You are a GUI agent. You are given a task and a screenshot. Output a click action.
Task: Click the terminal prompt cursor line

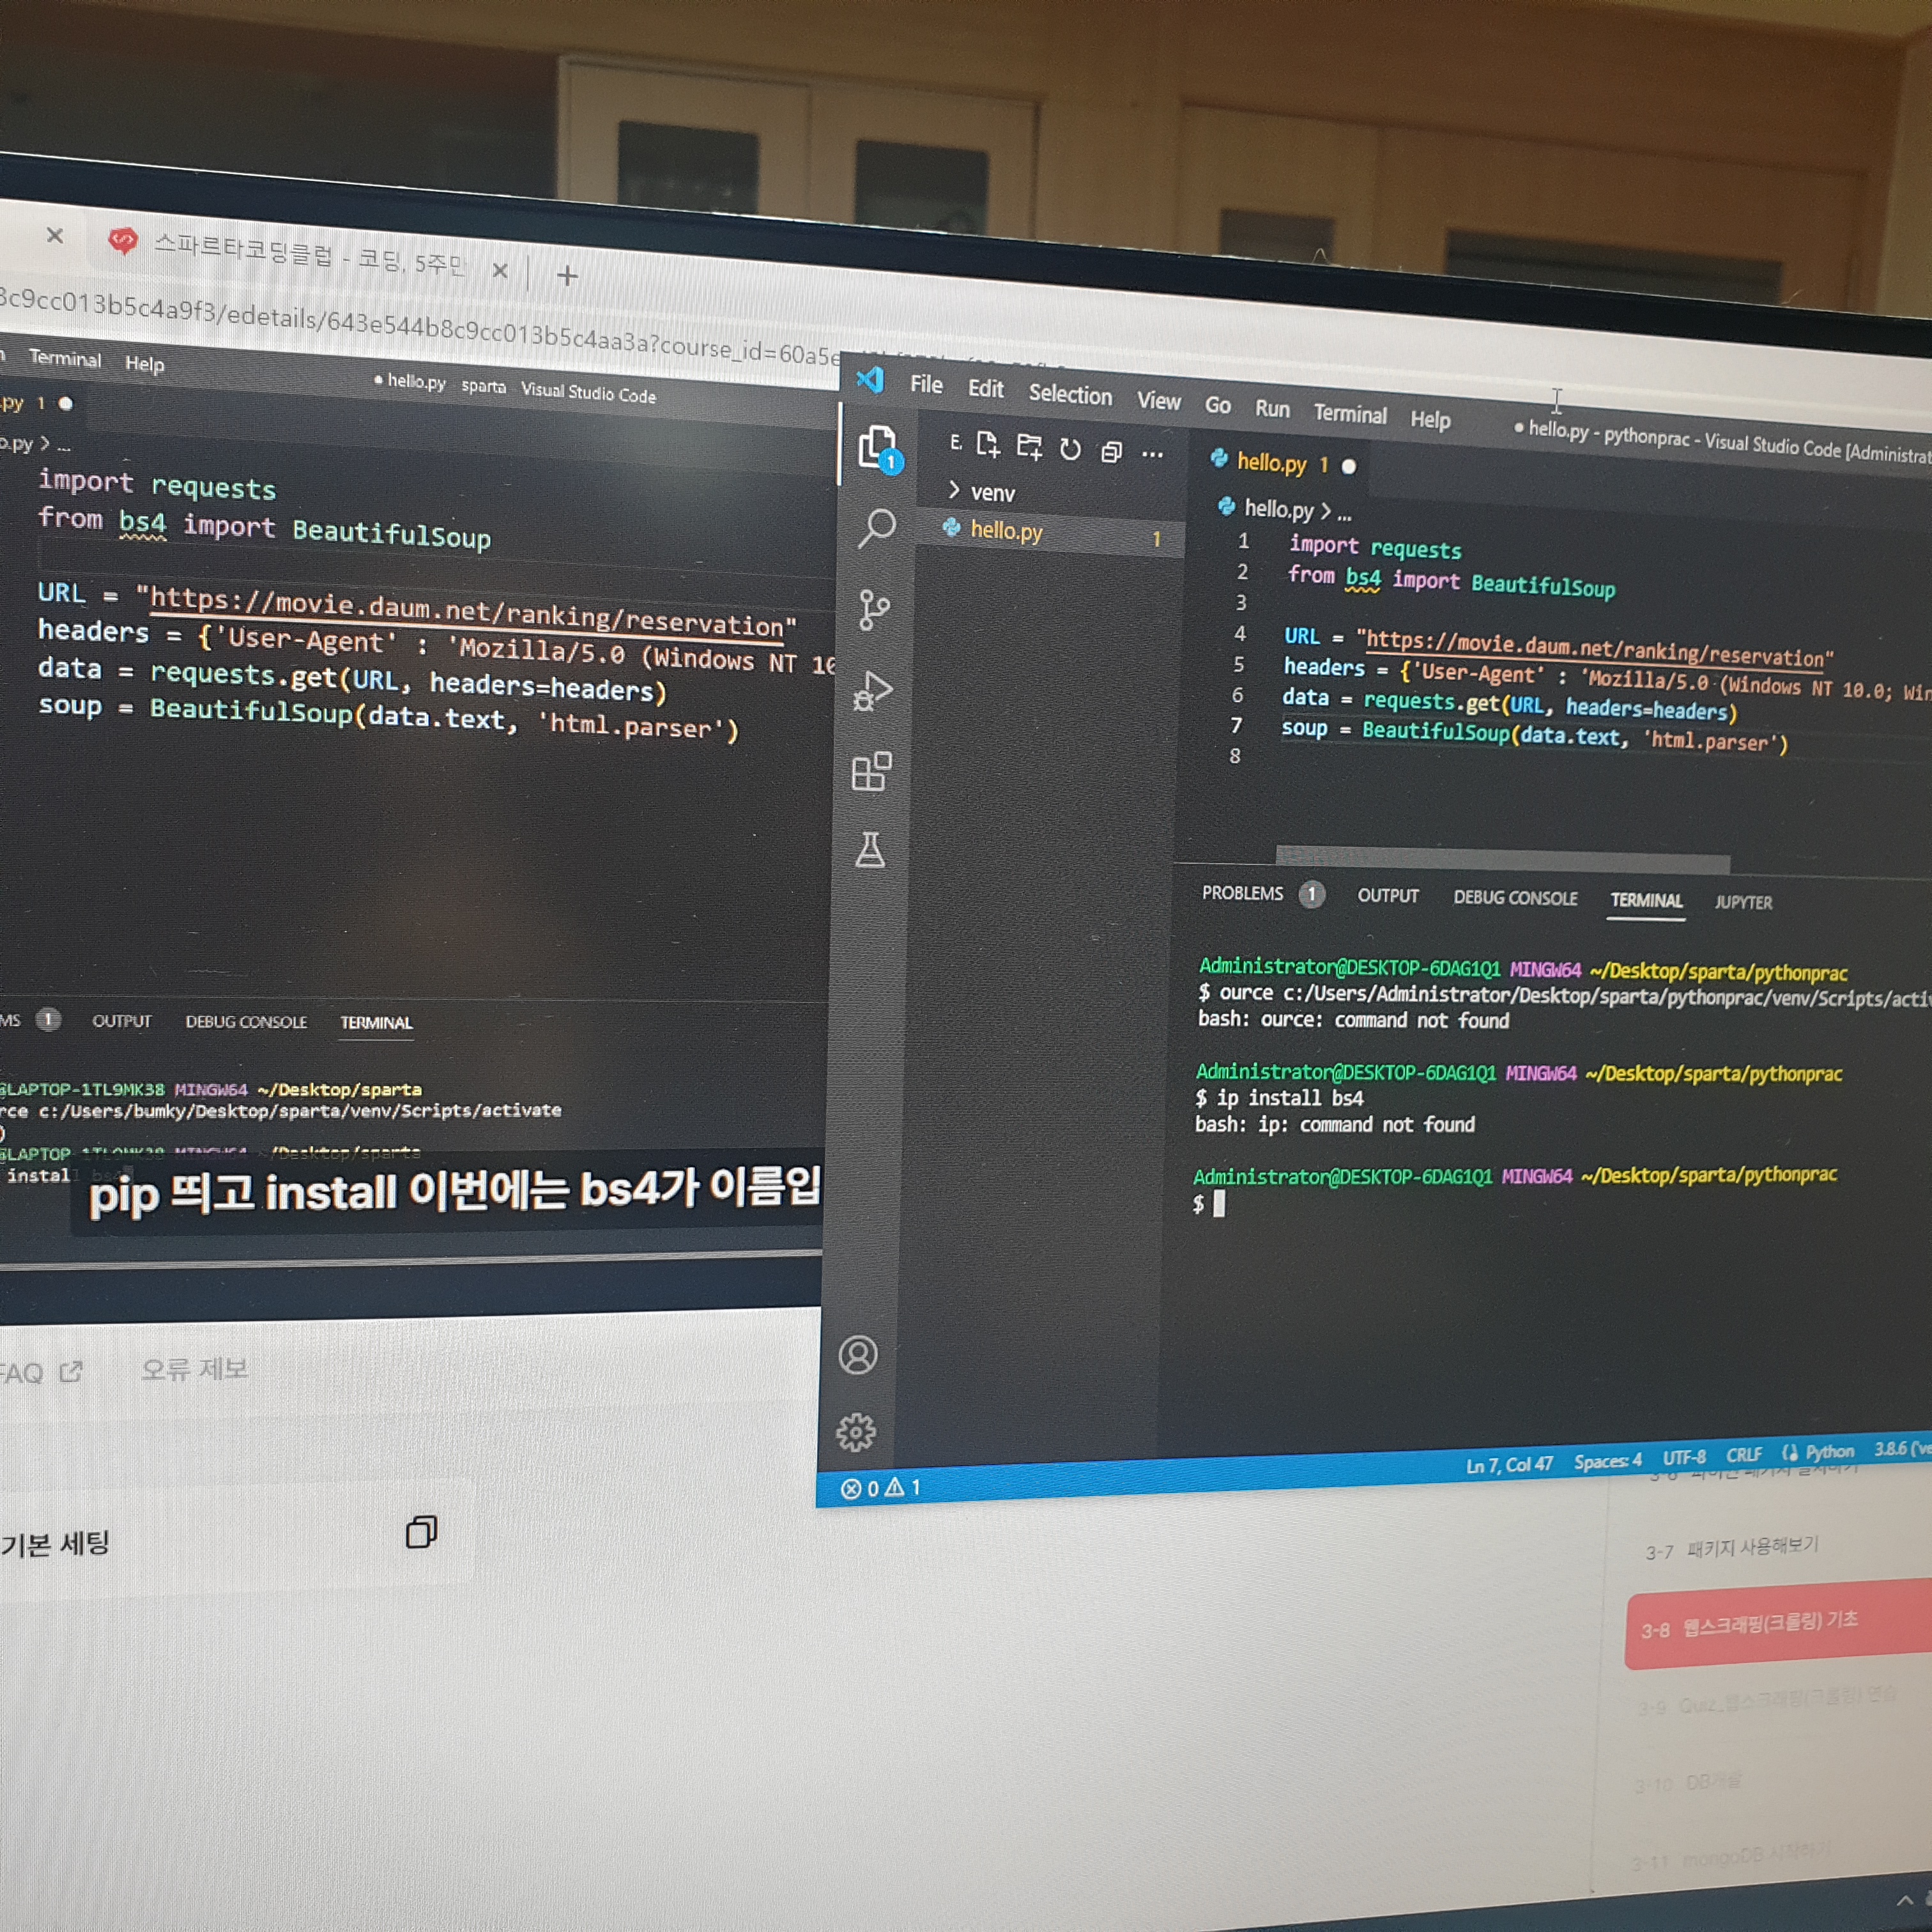[1208, 1205]
